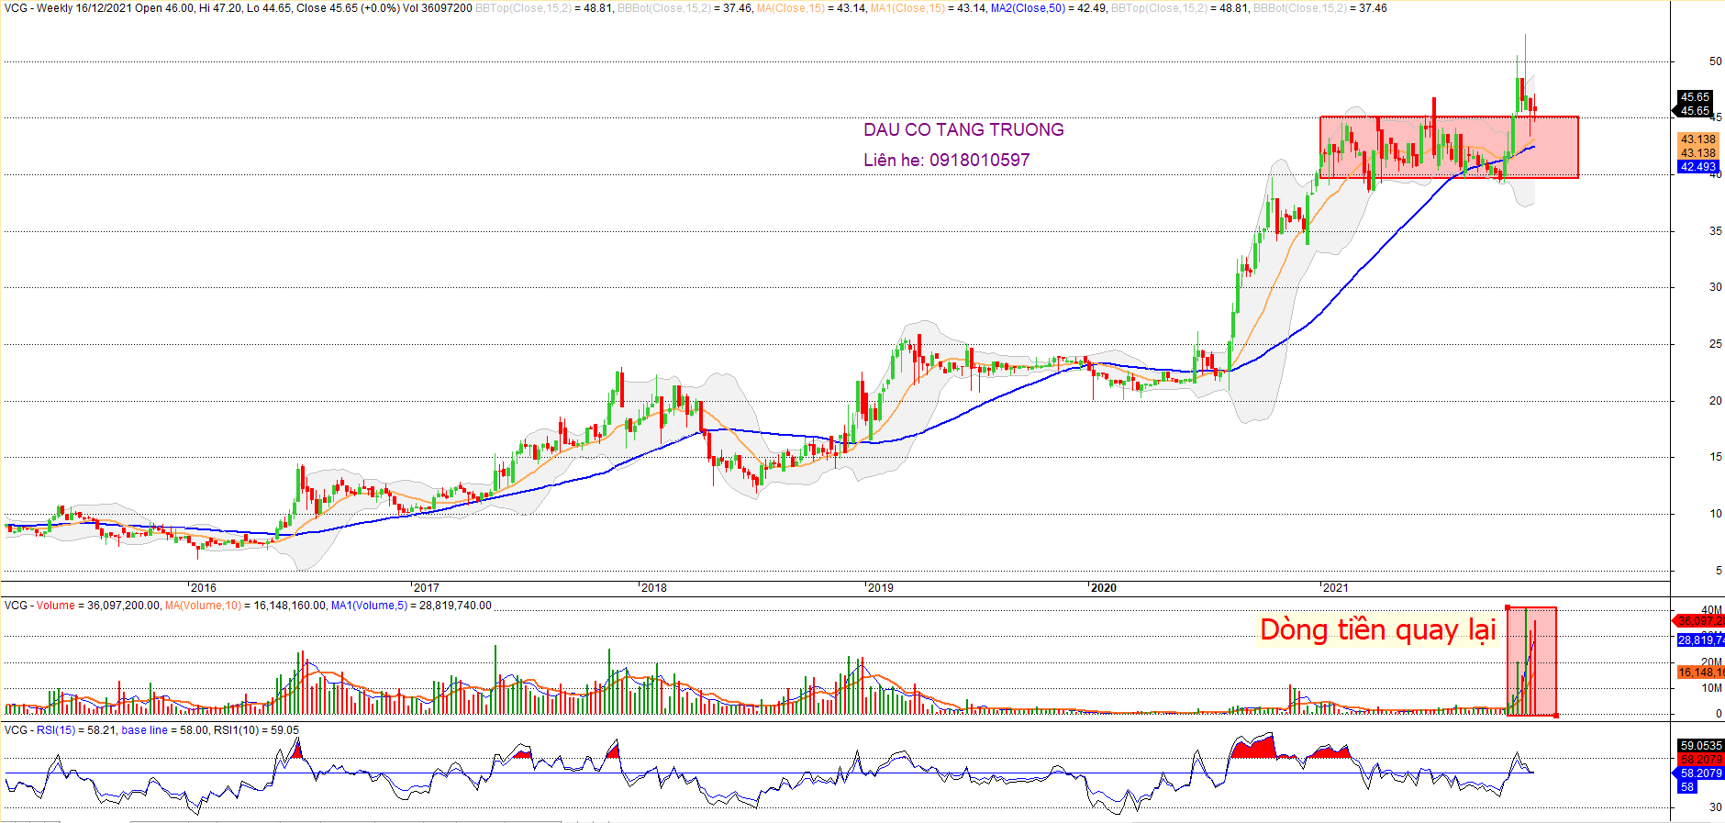Click the black 45.65 last price tag

click(1695, 97)
